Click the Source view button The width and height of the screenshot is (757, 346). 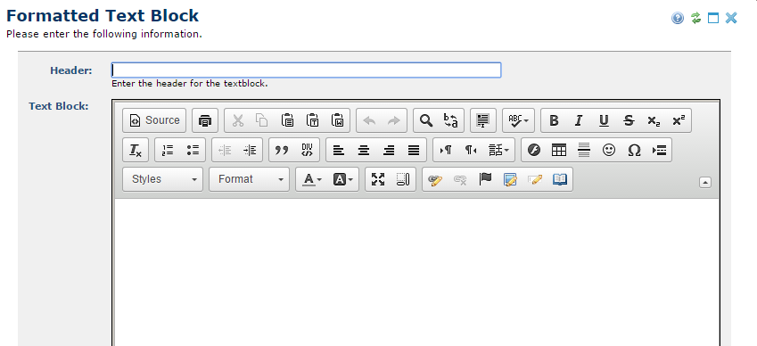154,120
